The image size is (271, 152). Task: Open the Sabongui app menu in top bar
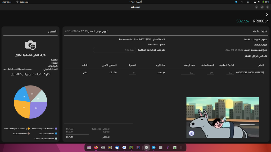[23, 2]
